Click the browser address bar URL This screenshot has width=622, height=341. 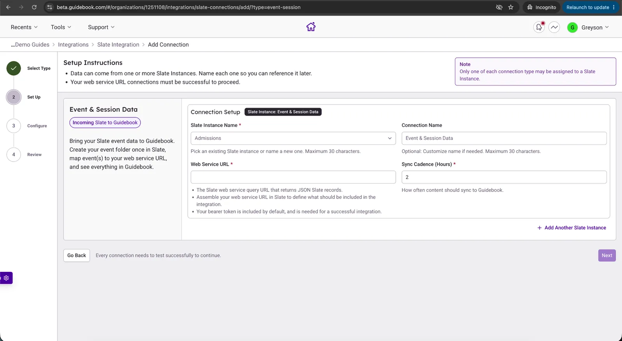coord(178,7)
